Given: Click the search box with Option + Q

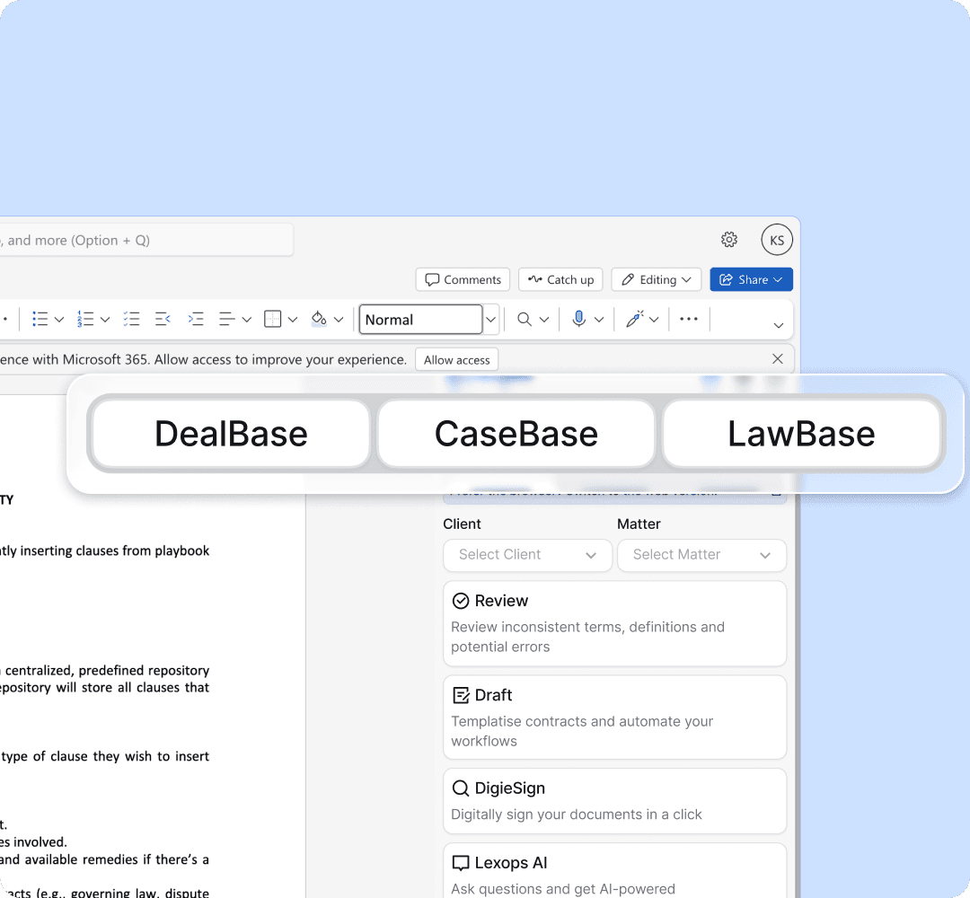Looking at the screenshot, I should click(x=145, y=240).
